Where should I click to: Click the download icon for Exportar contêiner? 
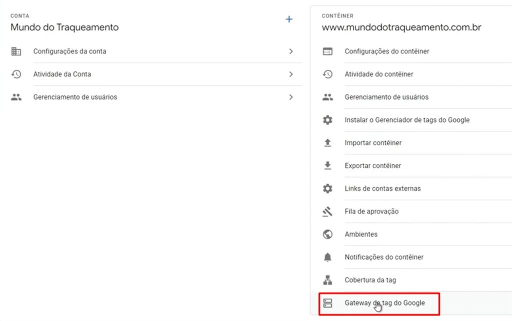(x=327, y=166)
